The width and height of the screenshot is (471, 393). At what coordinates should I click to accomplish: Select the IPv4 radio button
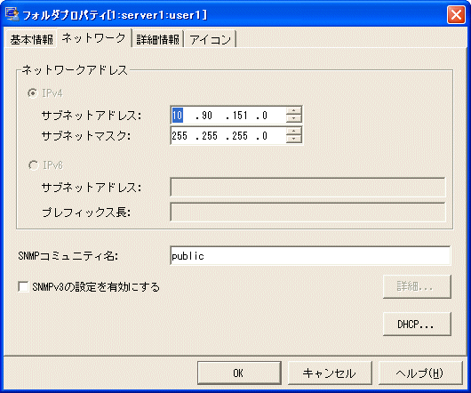(32, 93)
